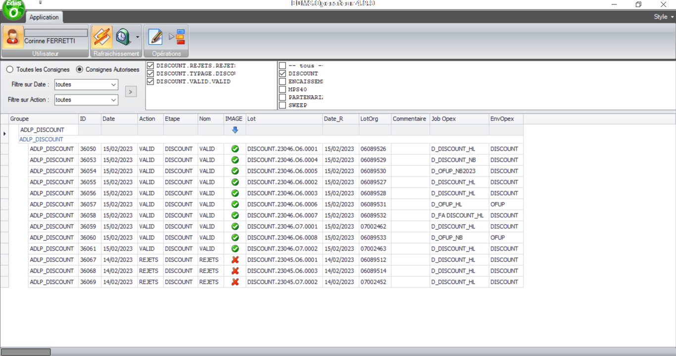Open the clock refresh dropdown arrow

click(137, 37)
